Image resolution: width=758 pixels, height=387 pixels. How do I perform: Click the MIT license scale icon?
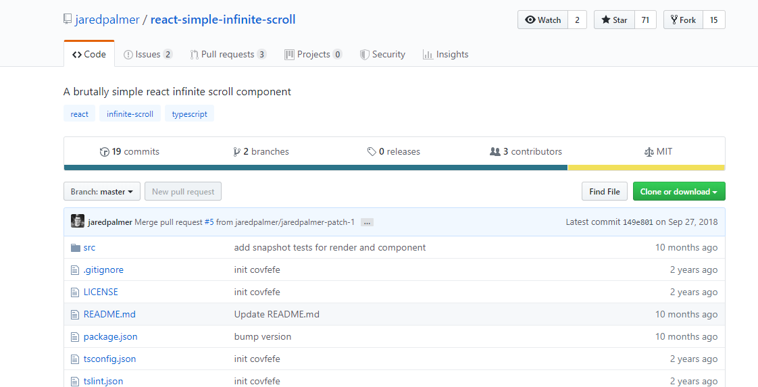(649, 152)
